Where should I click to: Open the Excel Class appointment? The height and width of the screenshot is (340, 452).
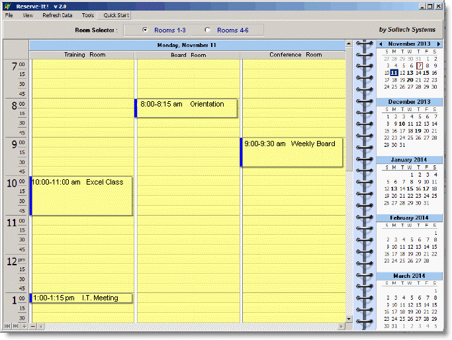(x=81, y=196)
